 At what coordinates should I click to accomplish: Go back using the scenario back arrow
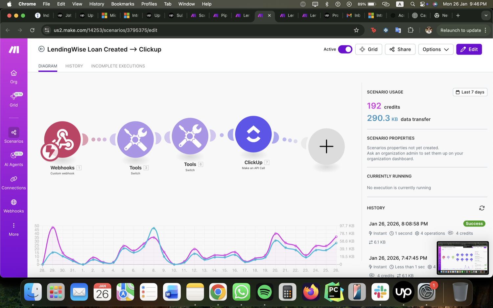point(41,49)
